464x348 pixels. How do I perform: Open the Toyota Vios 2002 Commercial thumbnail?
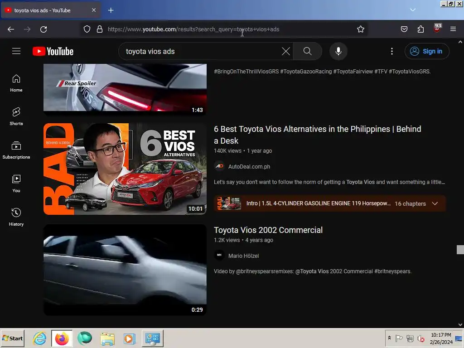125,270
